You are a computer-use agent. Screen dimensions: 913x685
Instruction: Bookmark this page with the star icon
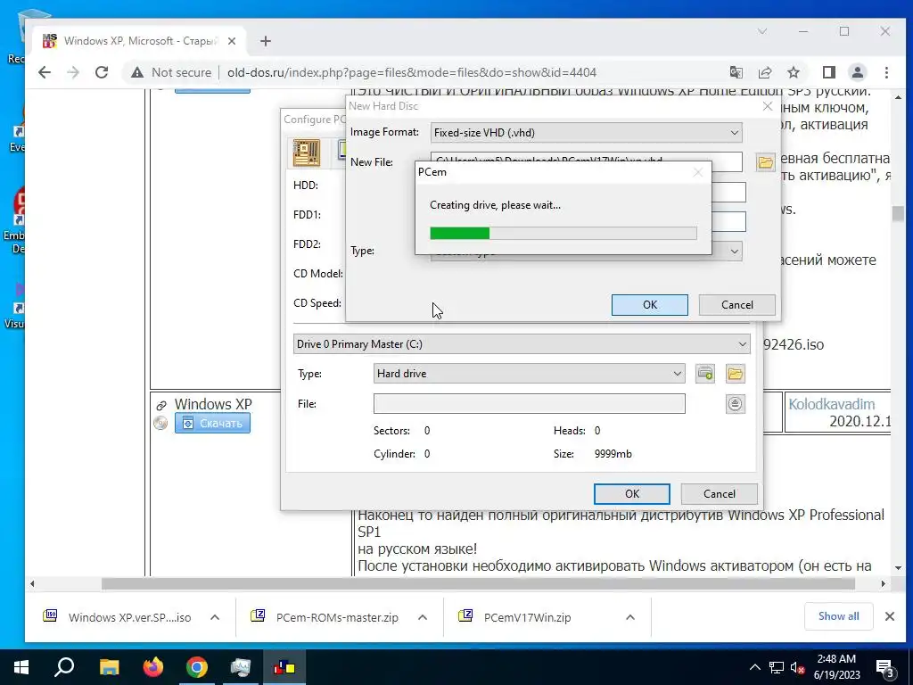(793, 72)
